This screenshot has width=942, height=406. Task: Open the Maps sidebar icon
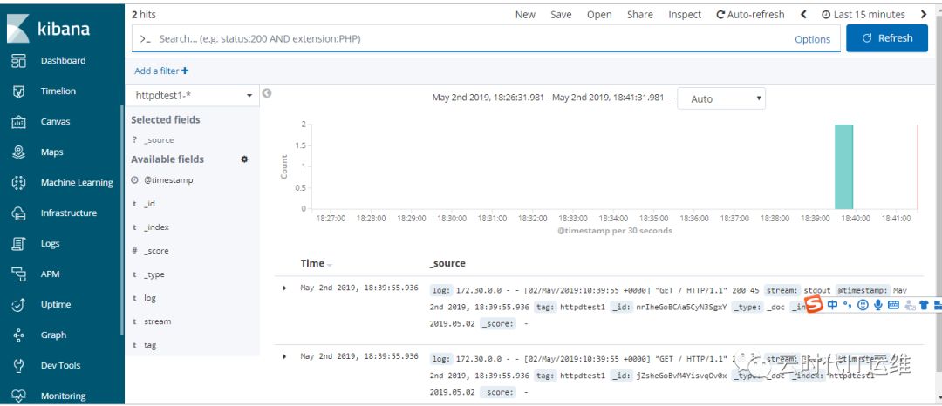click(18, 152)
